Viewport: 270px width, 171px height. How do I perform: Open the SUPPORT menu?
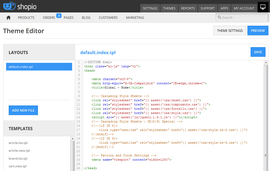207,8
